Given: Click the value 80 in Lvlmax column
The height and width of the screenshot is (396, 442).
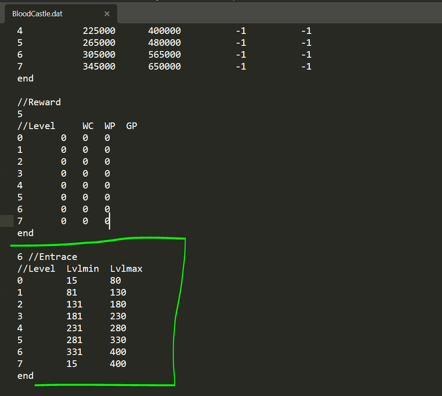Looking at the screenshot, I should (x=115, y=281).
